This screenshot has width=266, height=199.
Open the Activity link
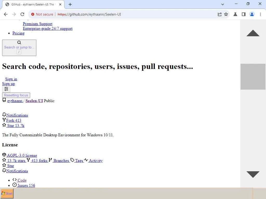tap(96, 161)
